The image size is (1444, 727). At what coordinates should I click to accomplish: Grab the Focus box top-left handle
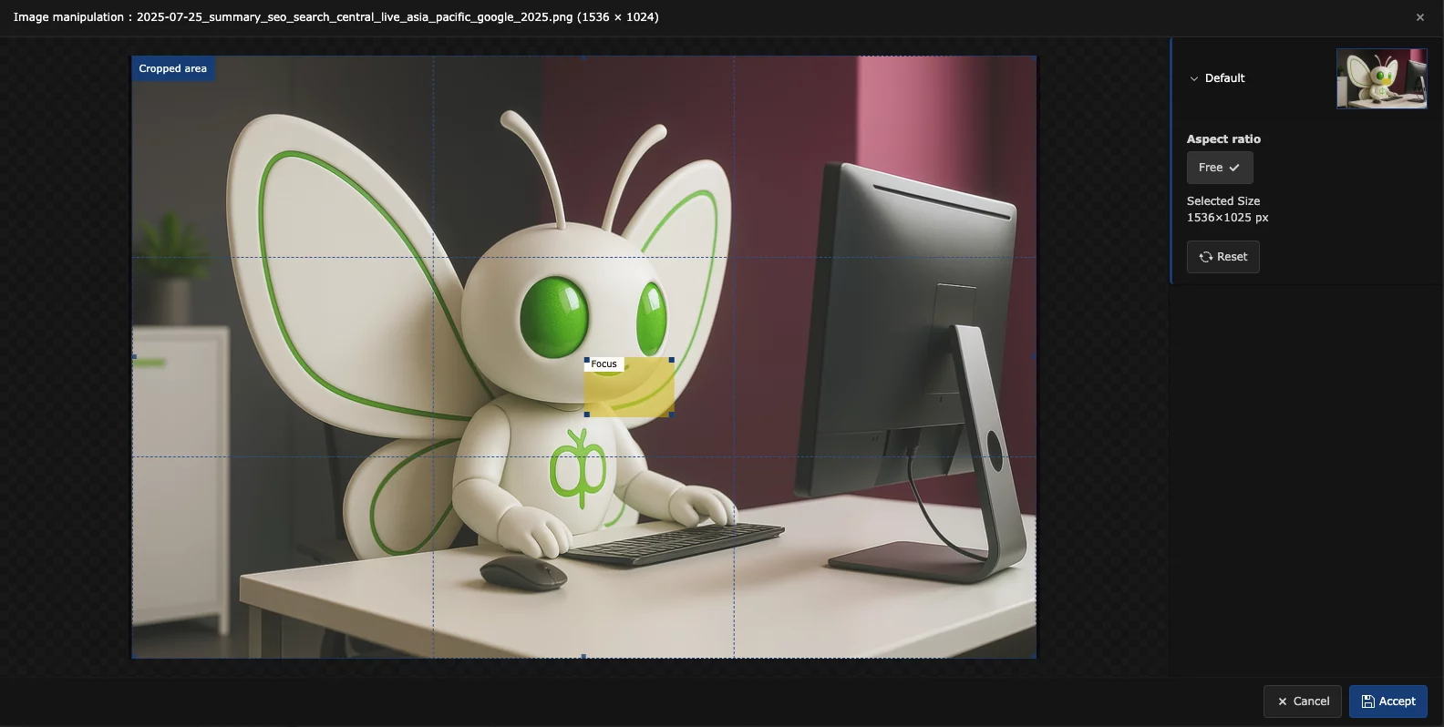tap(586, 360)
